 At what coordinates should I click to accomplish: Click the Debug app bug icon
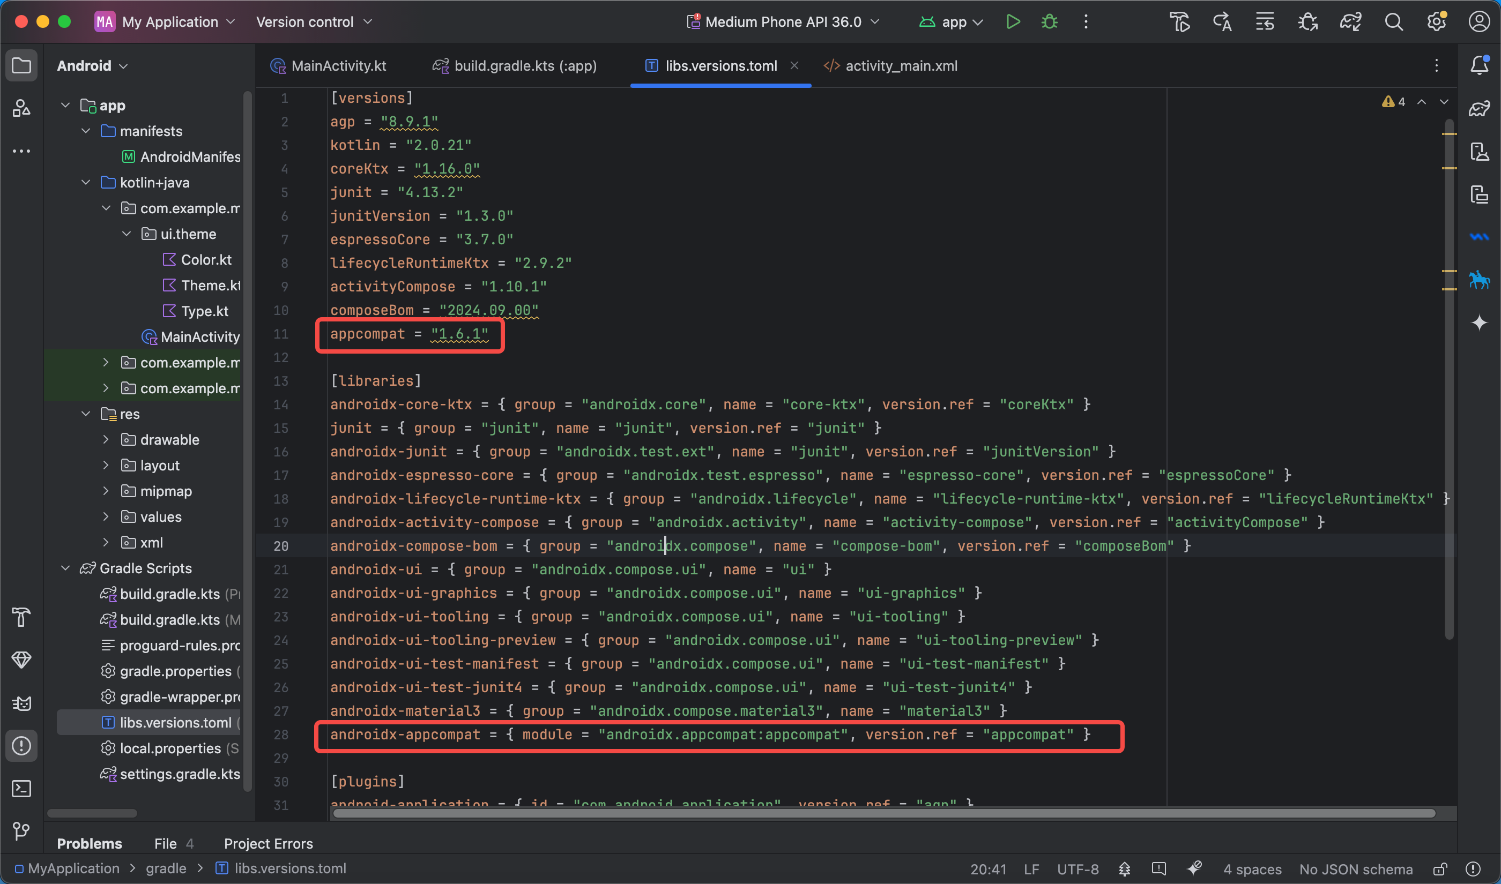1049,22
